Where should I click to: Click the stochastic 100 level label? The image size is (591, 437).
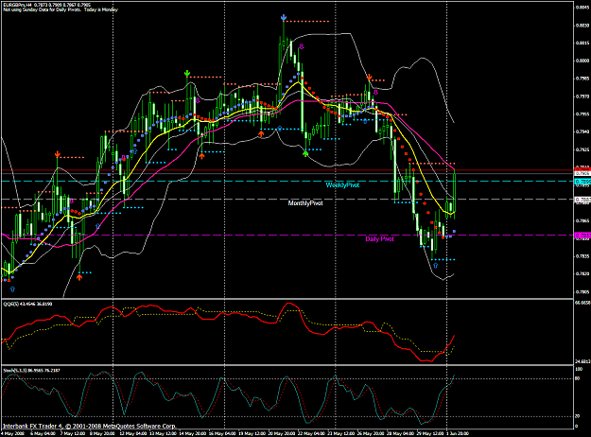(579, 369)
